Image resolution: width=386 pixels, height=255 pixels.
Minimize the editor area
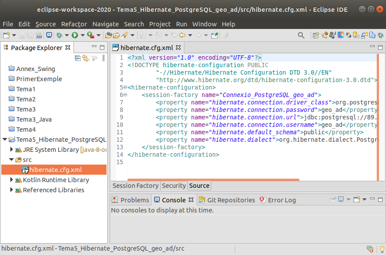click(372, 47)
